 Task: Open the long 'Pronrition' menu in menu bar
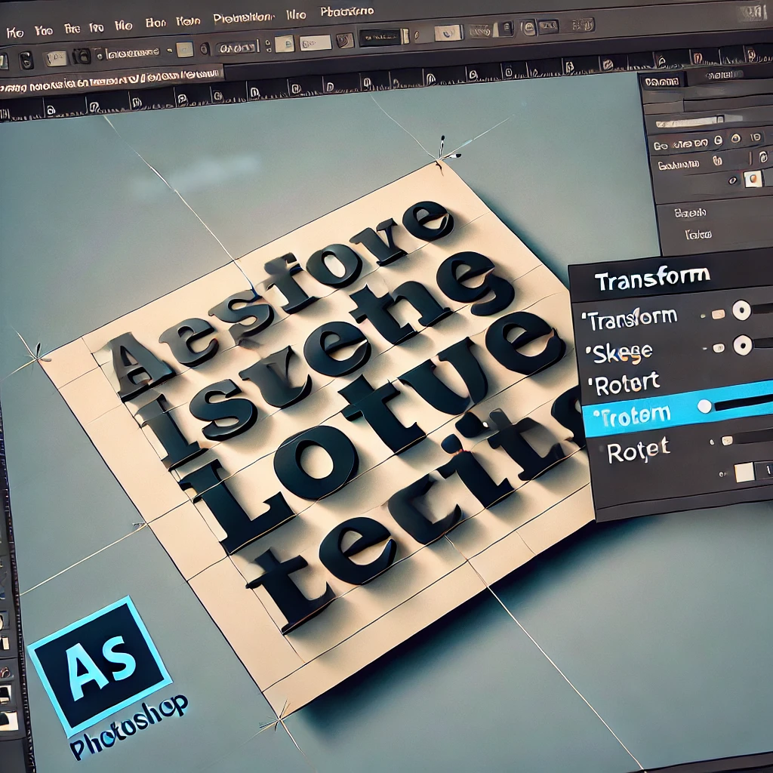(x=244, y=19)
